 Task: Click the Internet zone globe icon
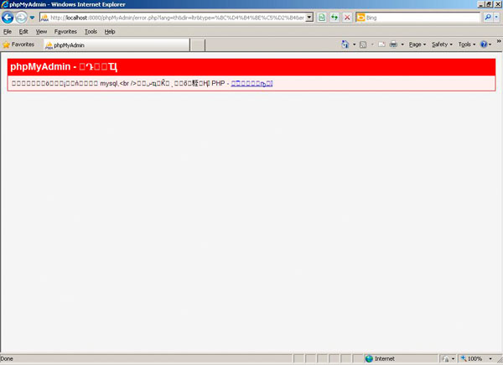pyautogui.click(x=369, y=358)
